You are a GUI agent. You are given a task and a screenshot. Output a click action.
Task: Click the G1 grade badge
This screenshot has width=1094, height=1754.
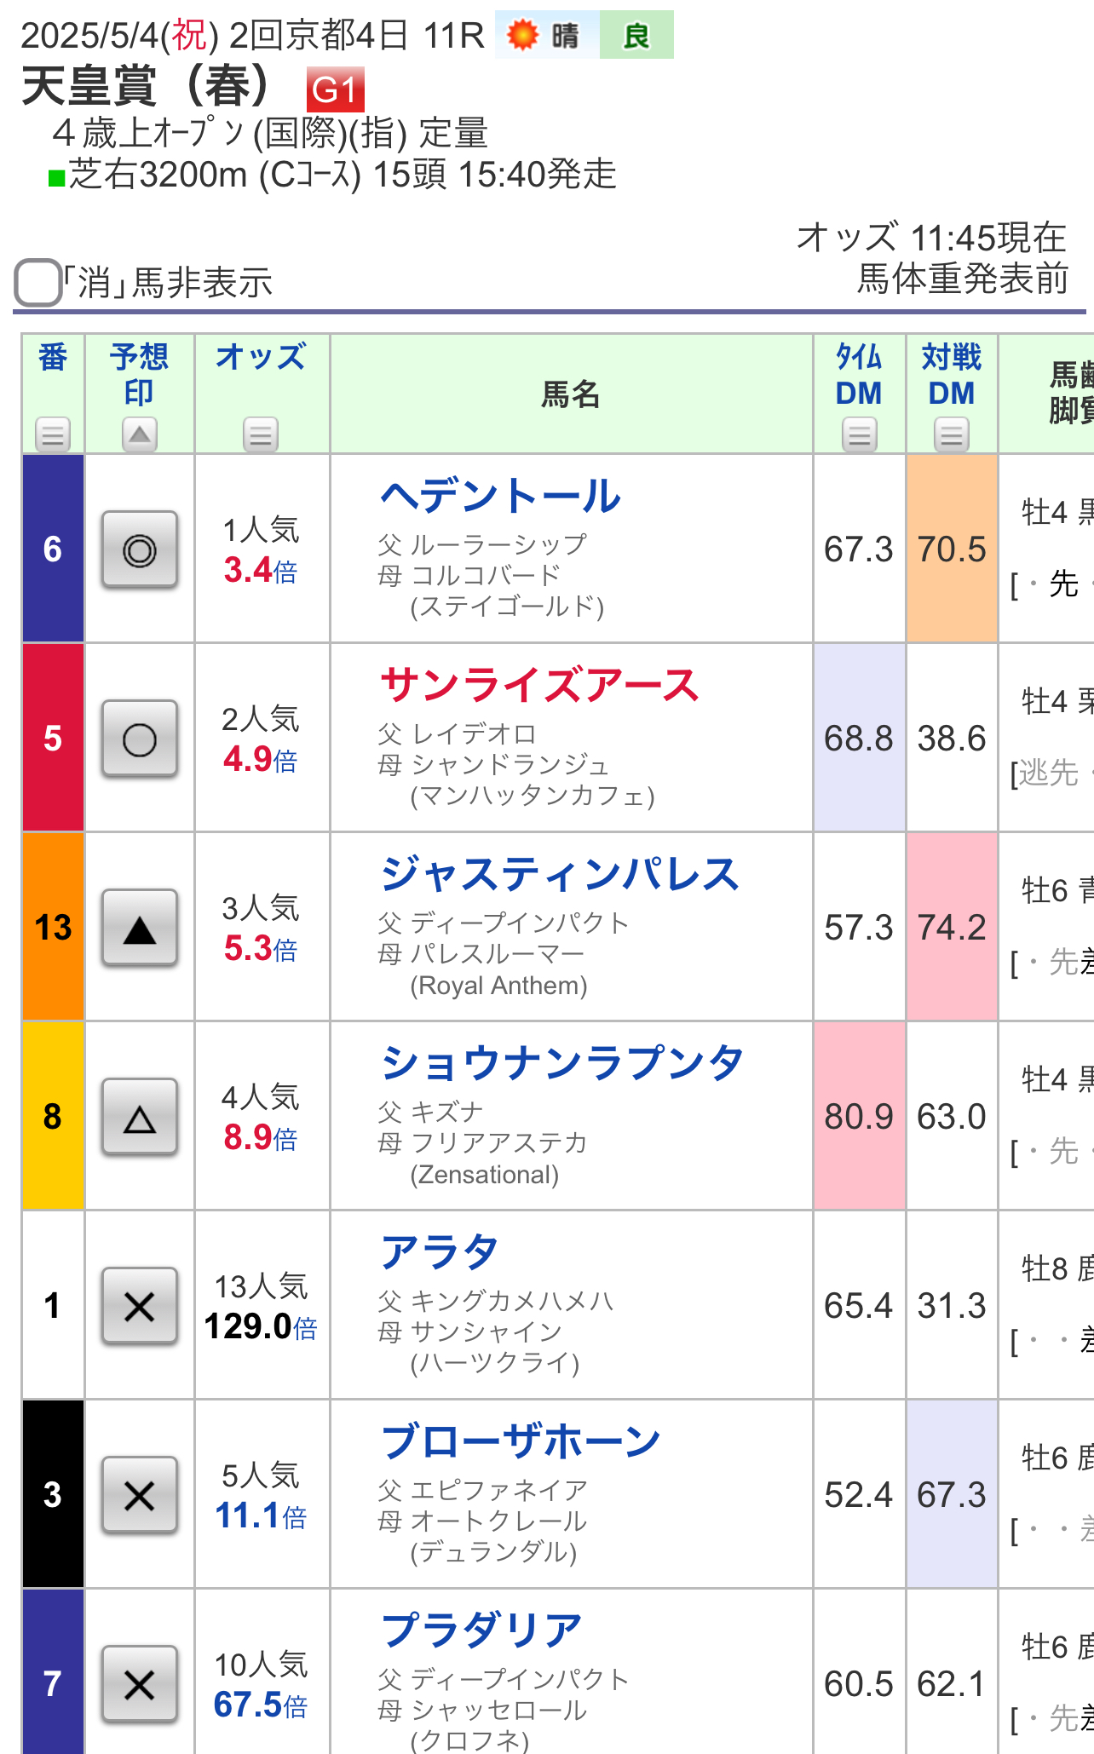(335, 89)
